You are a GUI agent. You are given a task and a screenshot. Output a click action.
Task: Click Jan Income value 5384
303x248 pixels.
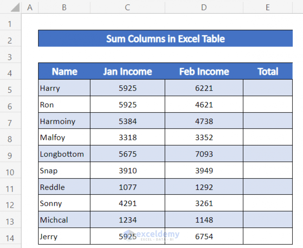127,121
